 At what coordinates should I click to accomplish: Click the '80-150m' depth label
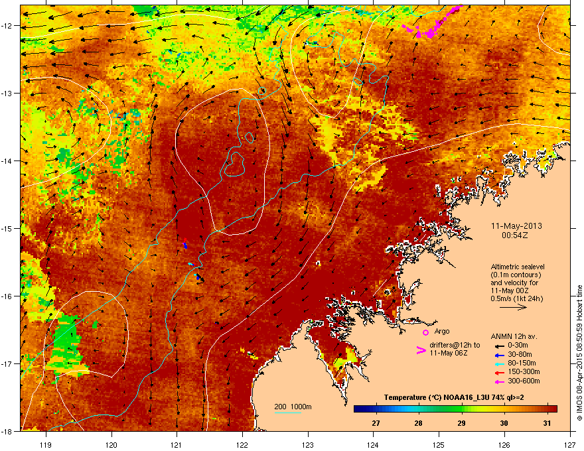coord(522,363)
